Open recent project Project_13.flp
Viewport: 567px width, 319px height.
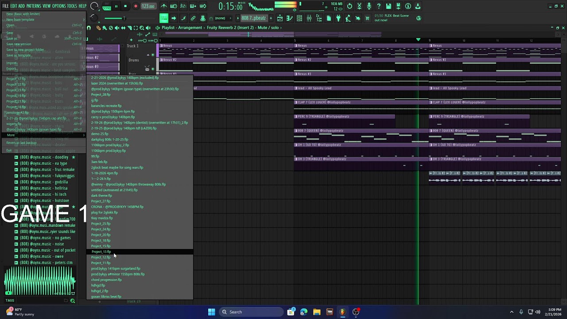pos(140,252)
